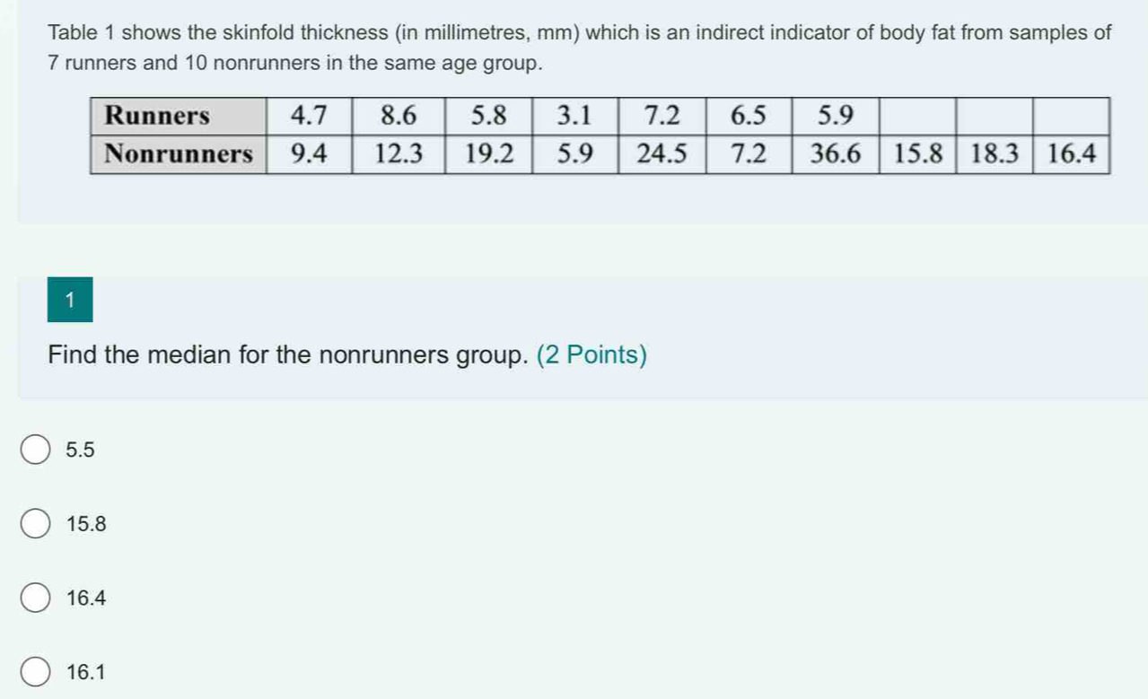Click the table cell containing 8.6
The image size is (1148, 699).
point(399,117)
